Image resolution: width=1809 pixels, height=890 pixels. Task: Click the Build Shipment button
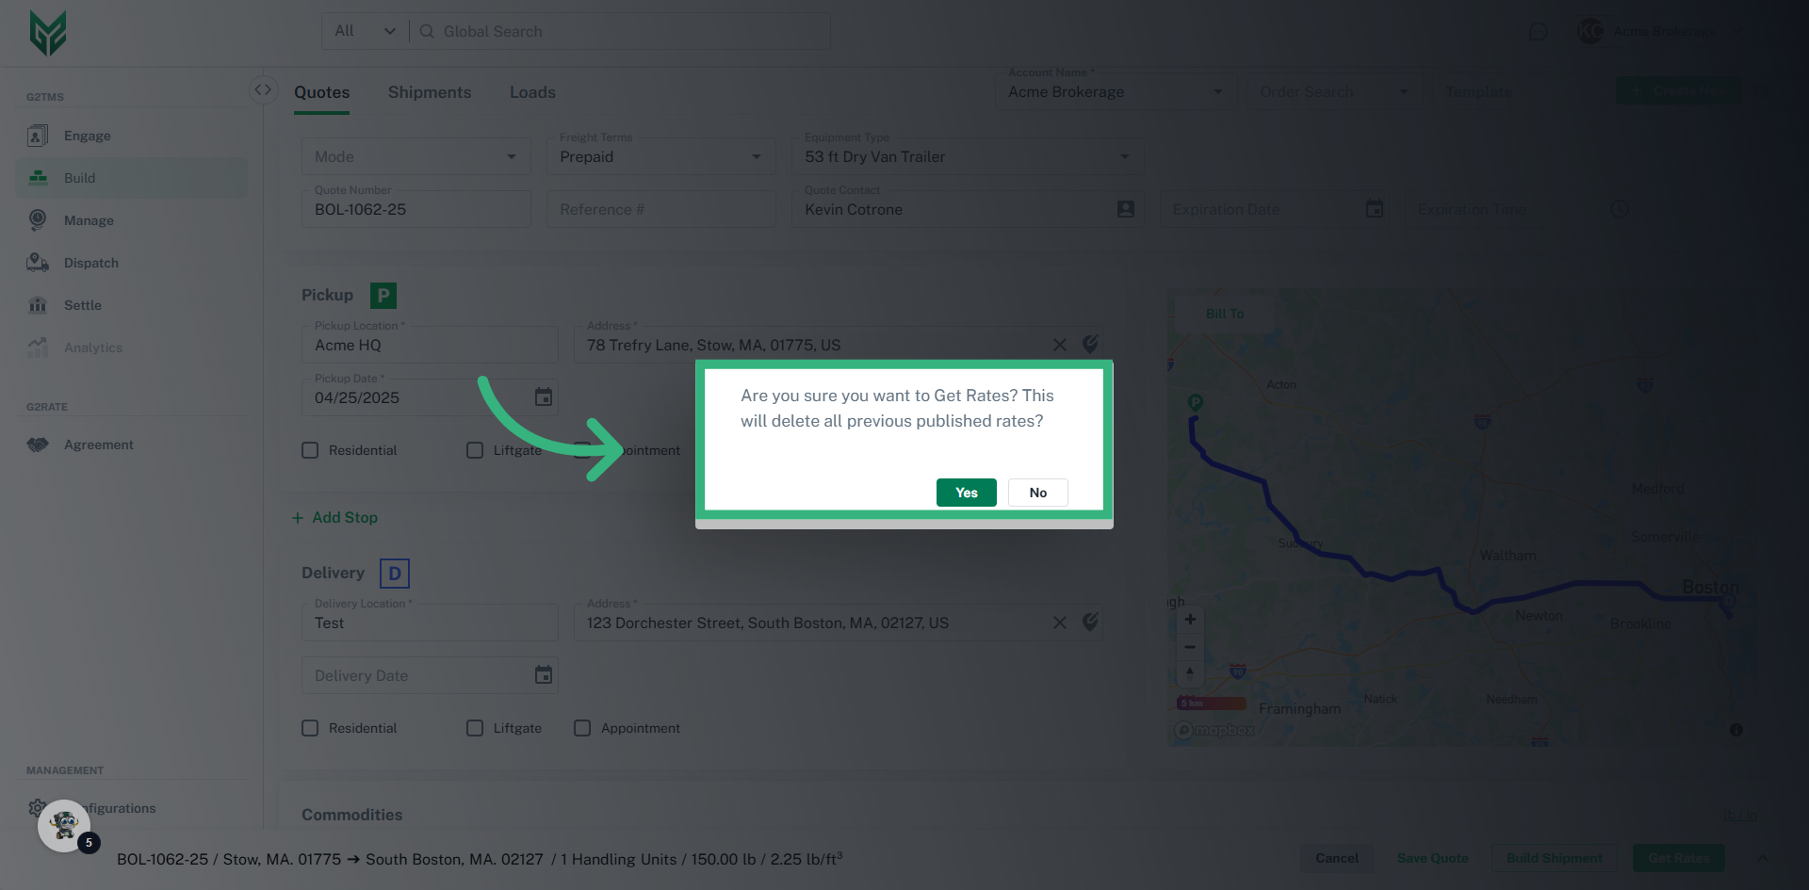tap(1555, 858)
